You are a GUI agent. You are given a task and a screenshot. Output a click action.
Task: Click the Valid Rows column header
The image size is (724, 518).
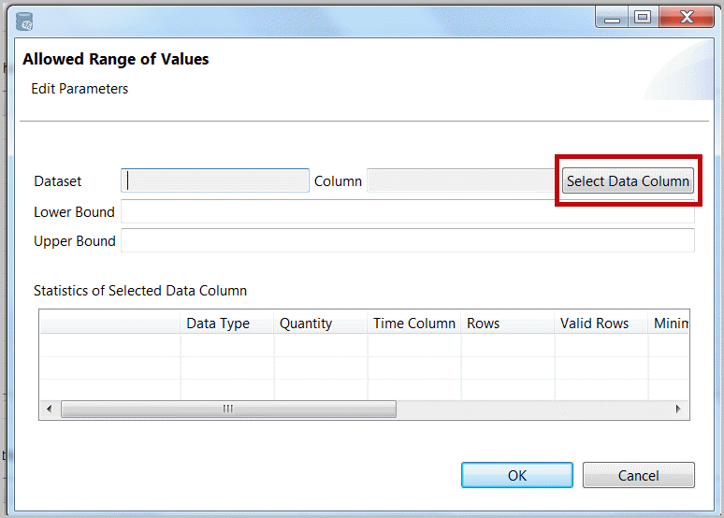click(601, 324)
